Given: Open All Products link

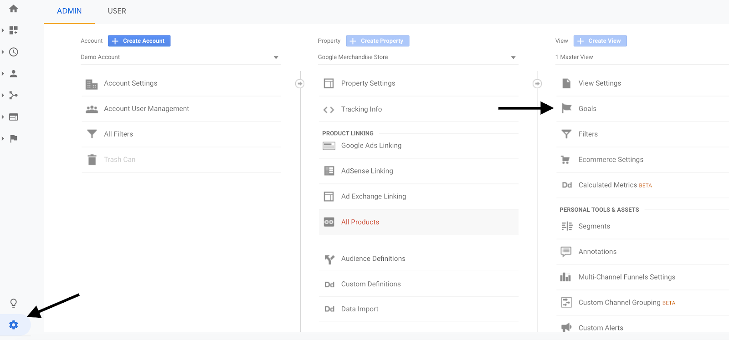Looking at the screenshot, I should tap(360, 222).
